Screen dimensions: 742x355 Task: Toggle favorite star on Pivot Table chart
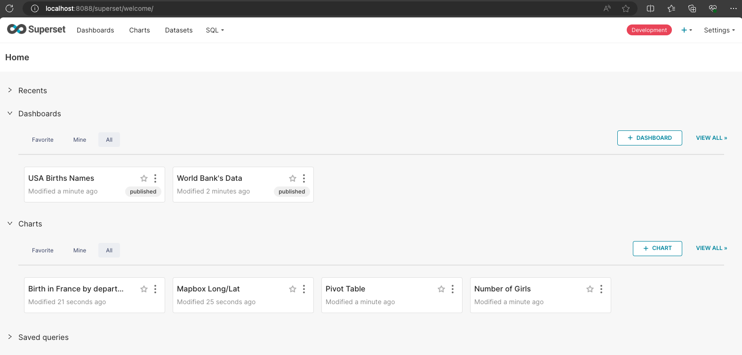[441, 289]
